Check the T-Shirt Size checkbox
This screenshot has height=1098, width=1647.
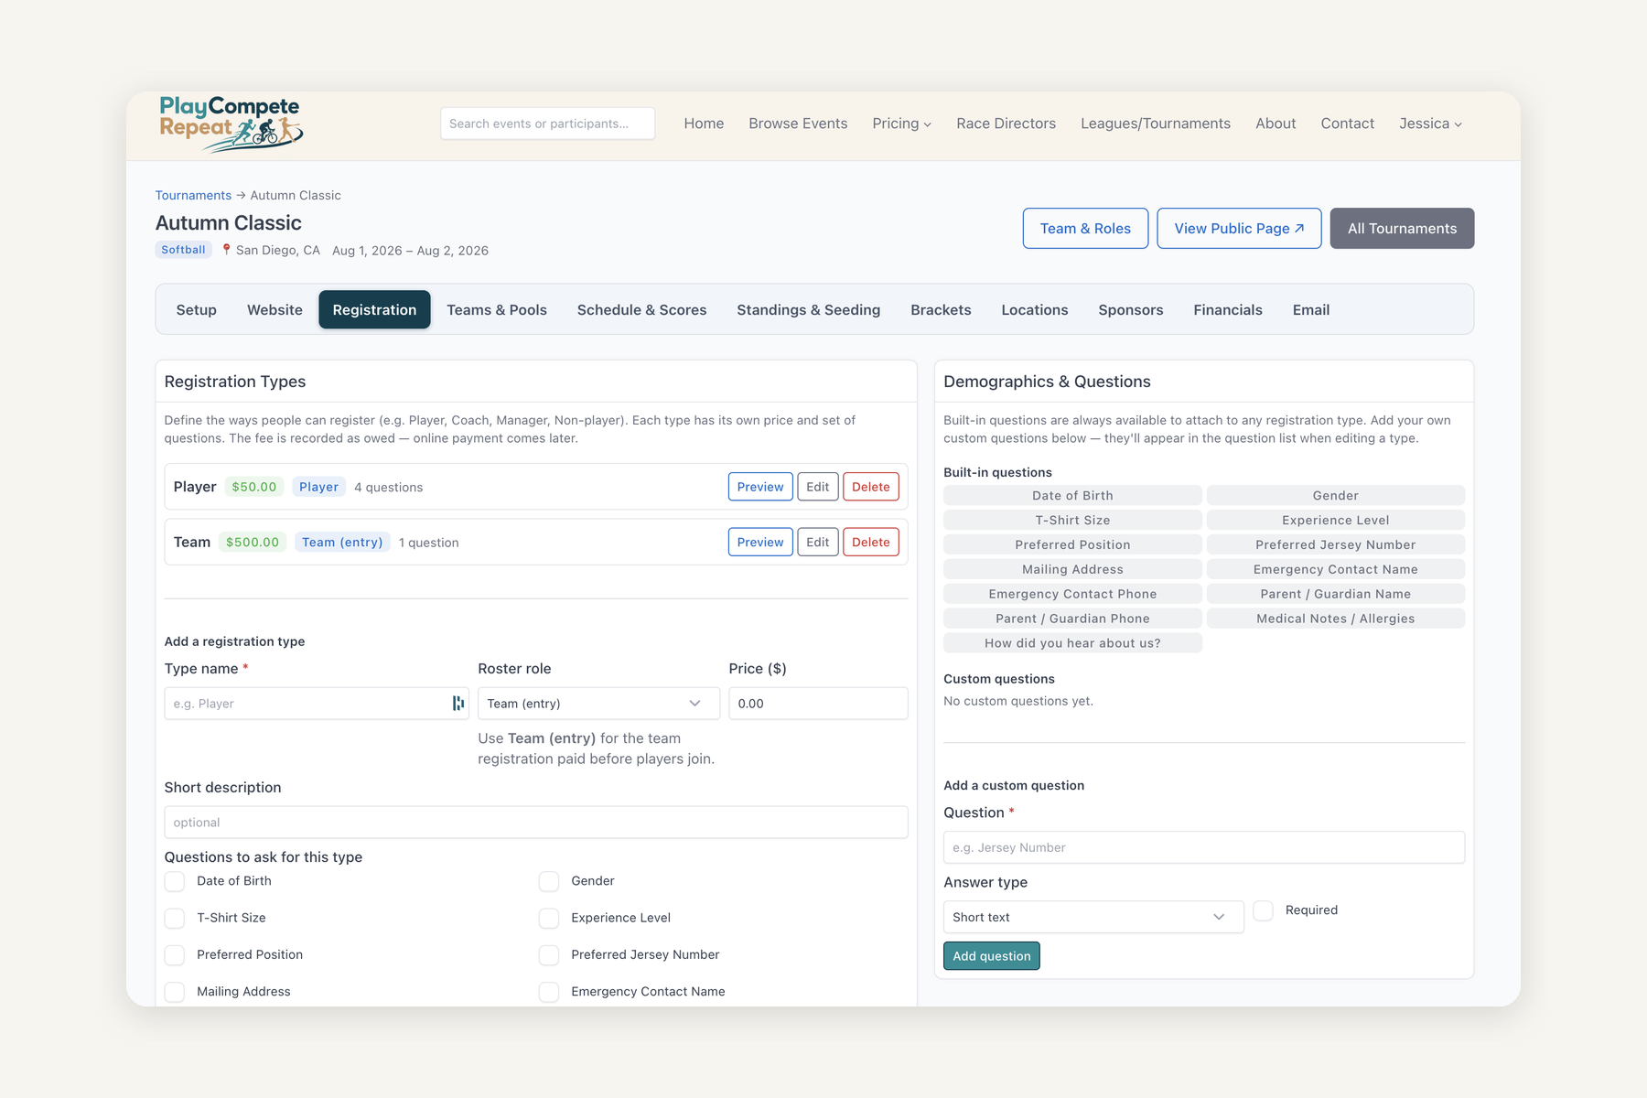(175, 918)
